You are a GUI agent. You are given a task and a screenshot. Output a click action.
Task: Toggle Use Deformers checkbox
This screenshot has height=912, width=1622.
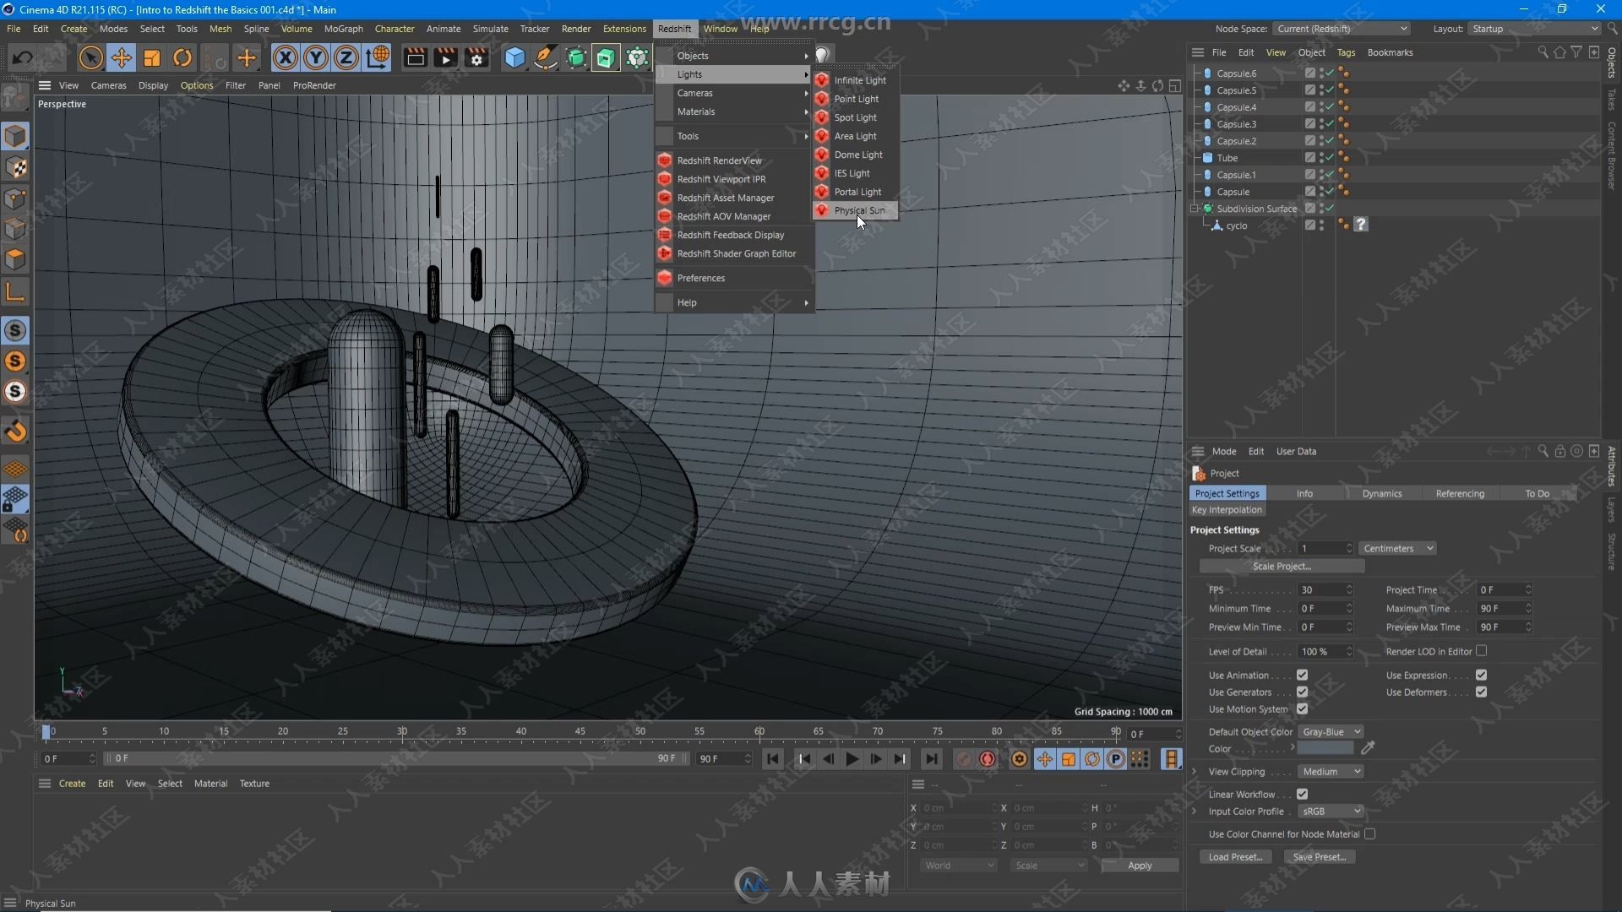point(1481,692)
